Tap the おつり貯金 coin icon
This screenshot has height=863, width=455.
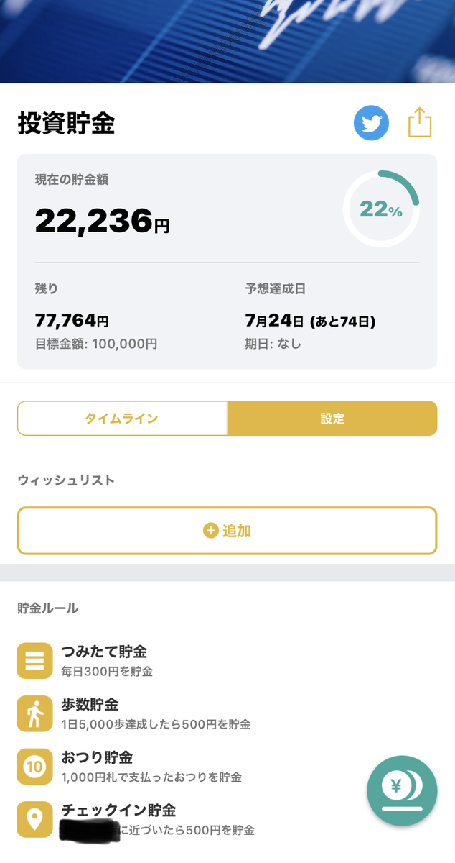coord(34,767)
